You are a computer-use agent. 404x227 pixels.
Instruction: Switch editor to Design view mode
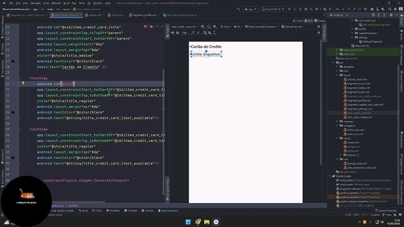pyautogui.click(x=320, y=21)
